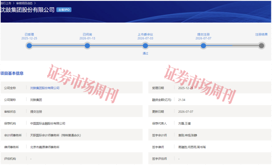Open the 沈鼓集团股份有限公司 company link in table
The image size is (272, 165).
tap(45, 88)
